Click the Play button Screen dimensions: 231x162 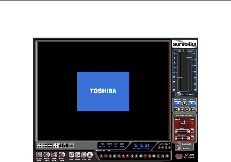192,103
